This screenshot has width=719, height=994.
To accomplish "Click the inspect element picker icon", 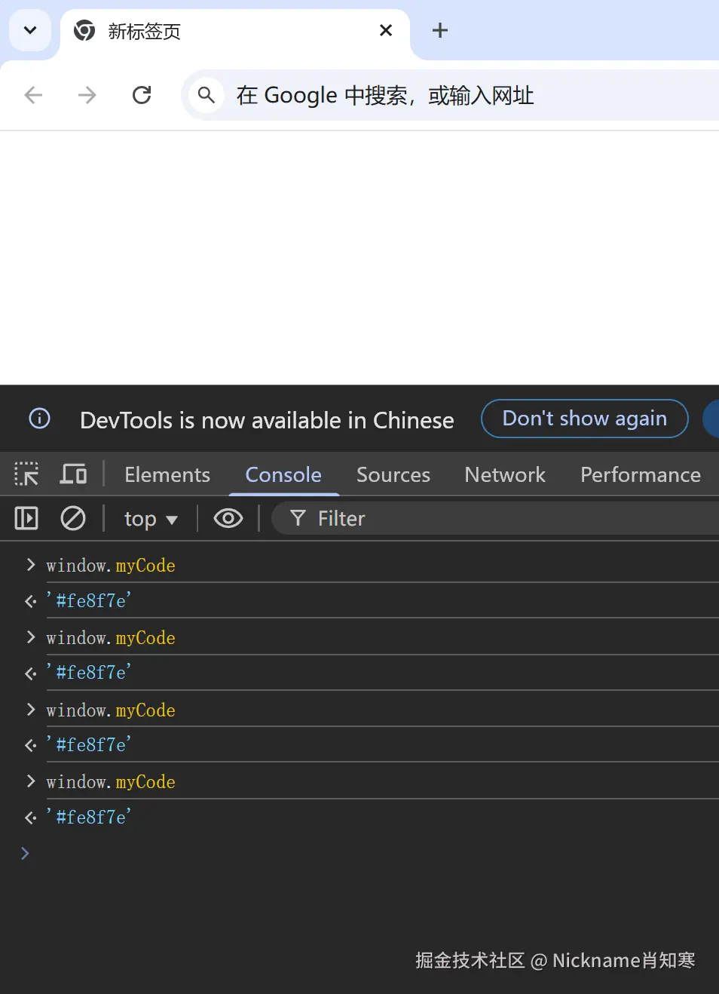I will (26, 474).
